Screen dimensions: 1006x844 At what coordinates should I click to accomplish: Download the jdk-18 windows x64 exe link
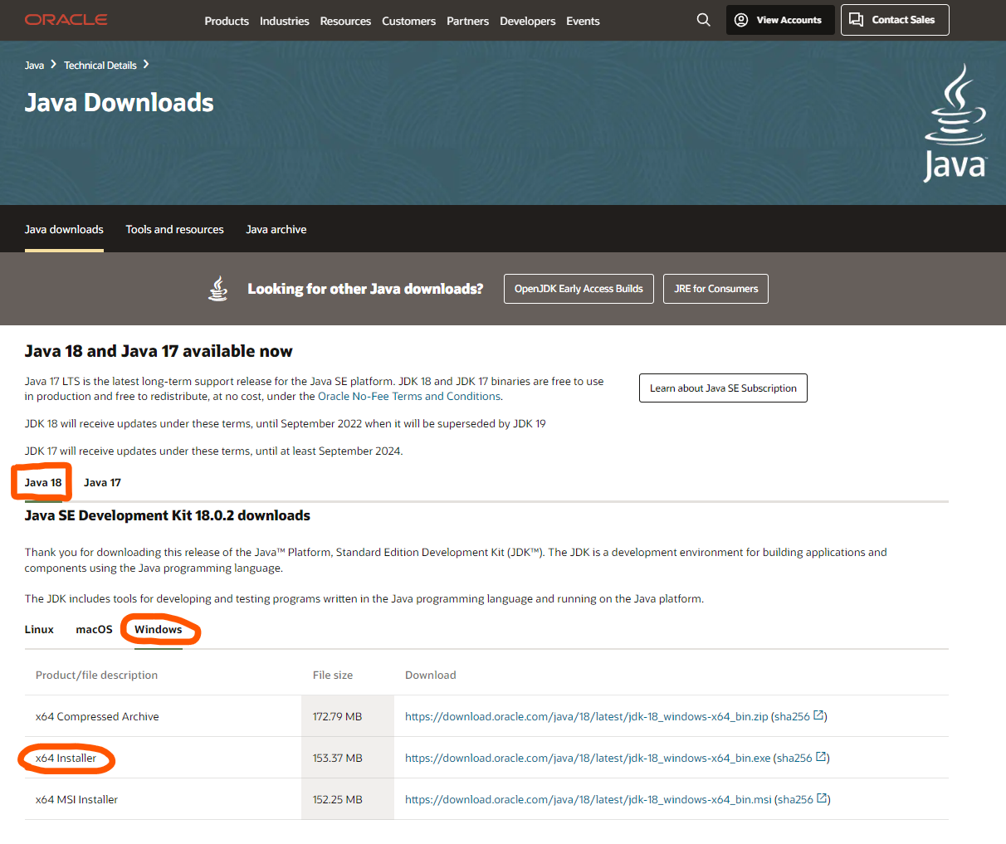(x=587, y=758)
